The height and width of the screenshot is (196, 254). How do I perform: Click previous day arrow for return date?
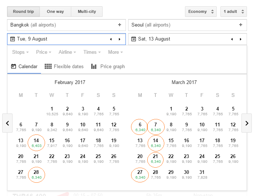click(x=232, y=39)
